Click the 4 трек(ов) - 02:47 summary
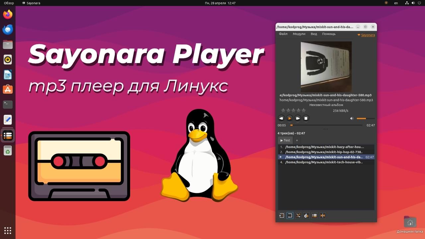Screen dimensions: 425x239 pyautogui.click(x=291, y=133)
